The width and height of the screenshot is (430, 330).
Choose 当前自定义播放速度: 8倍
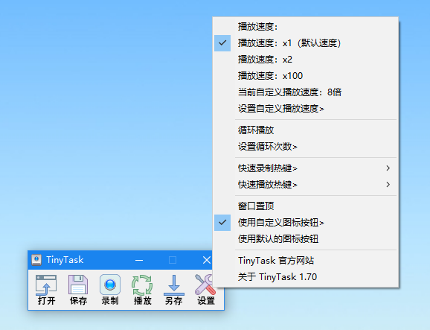tap(306, 92)
